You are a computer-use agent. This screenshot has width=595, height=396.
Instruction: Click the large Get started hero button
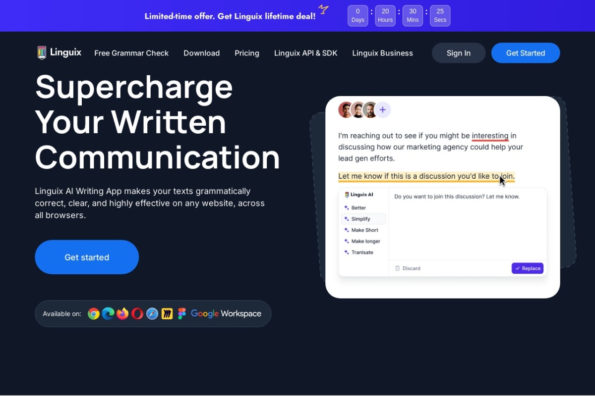coord(87,257)
